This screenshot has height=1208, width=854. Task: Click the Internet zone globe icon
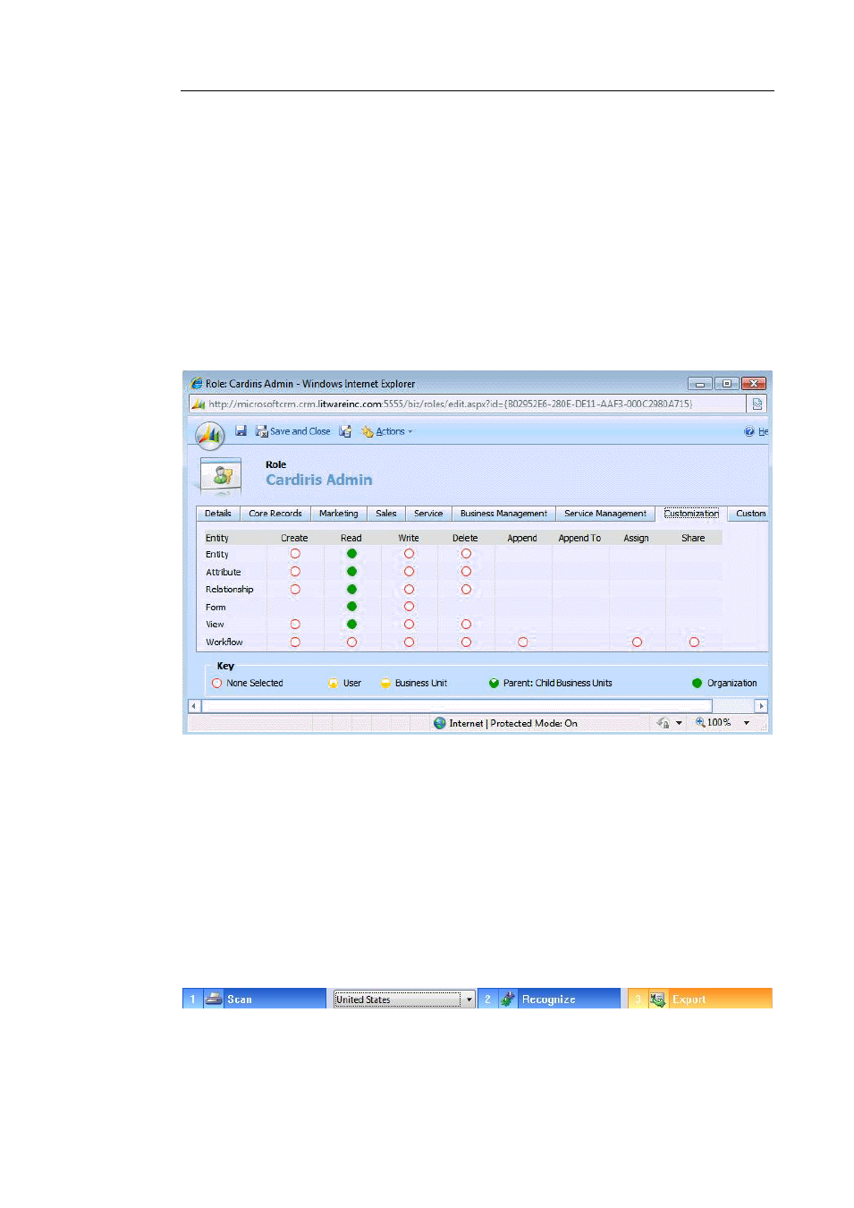[440, 723]
